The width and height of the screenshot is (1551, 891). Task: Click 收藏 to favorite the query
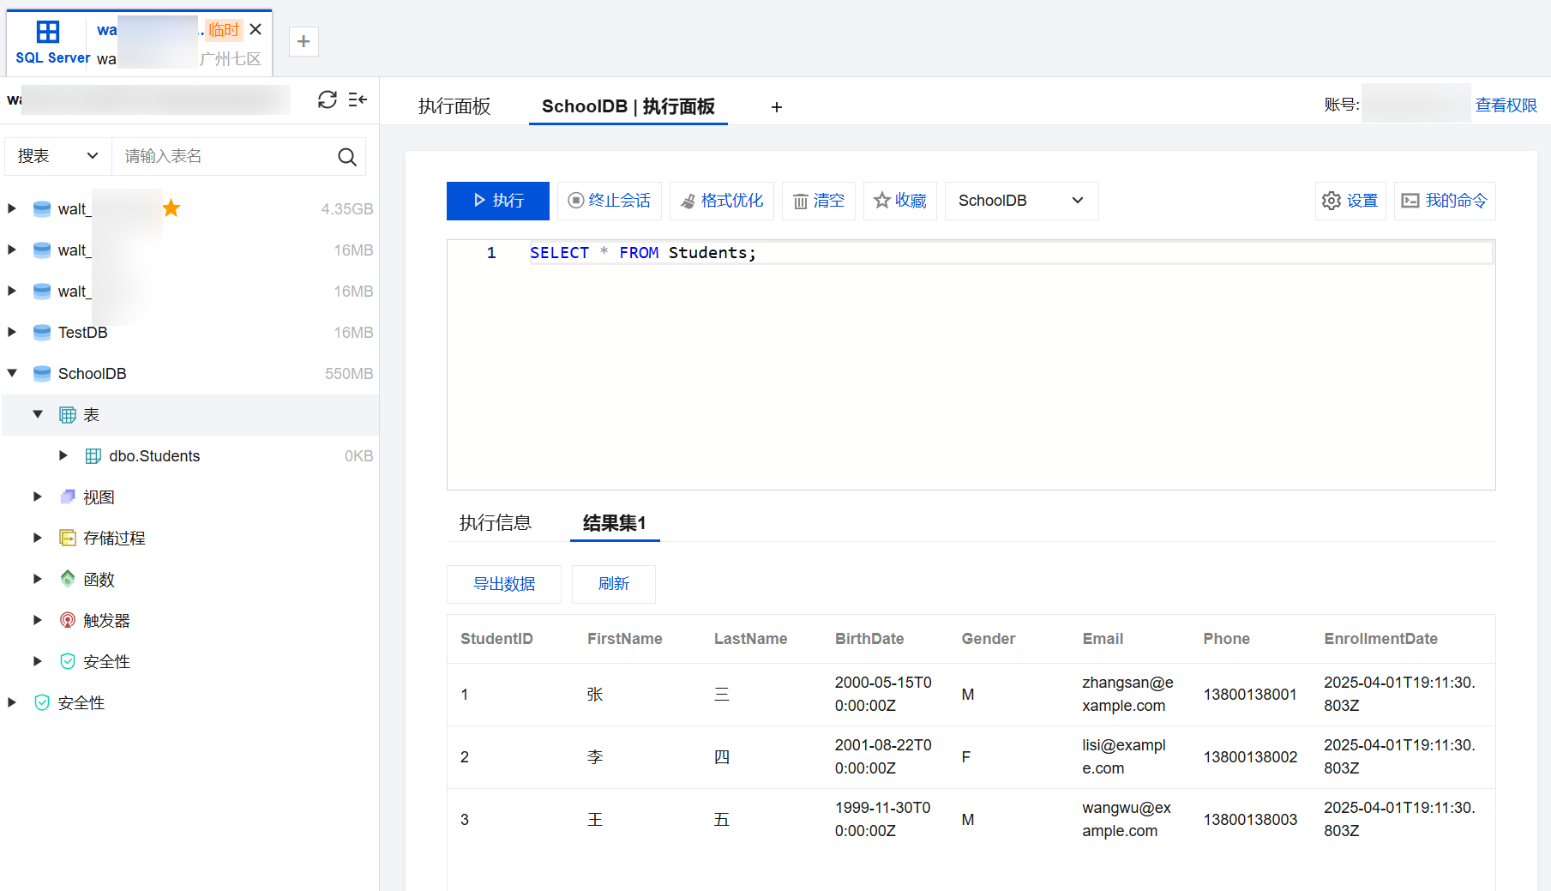[899, 201]
